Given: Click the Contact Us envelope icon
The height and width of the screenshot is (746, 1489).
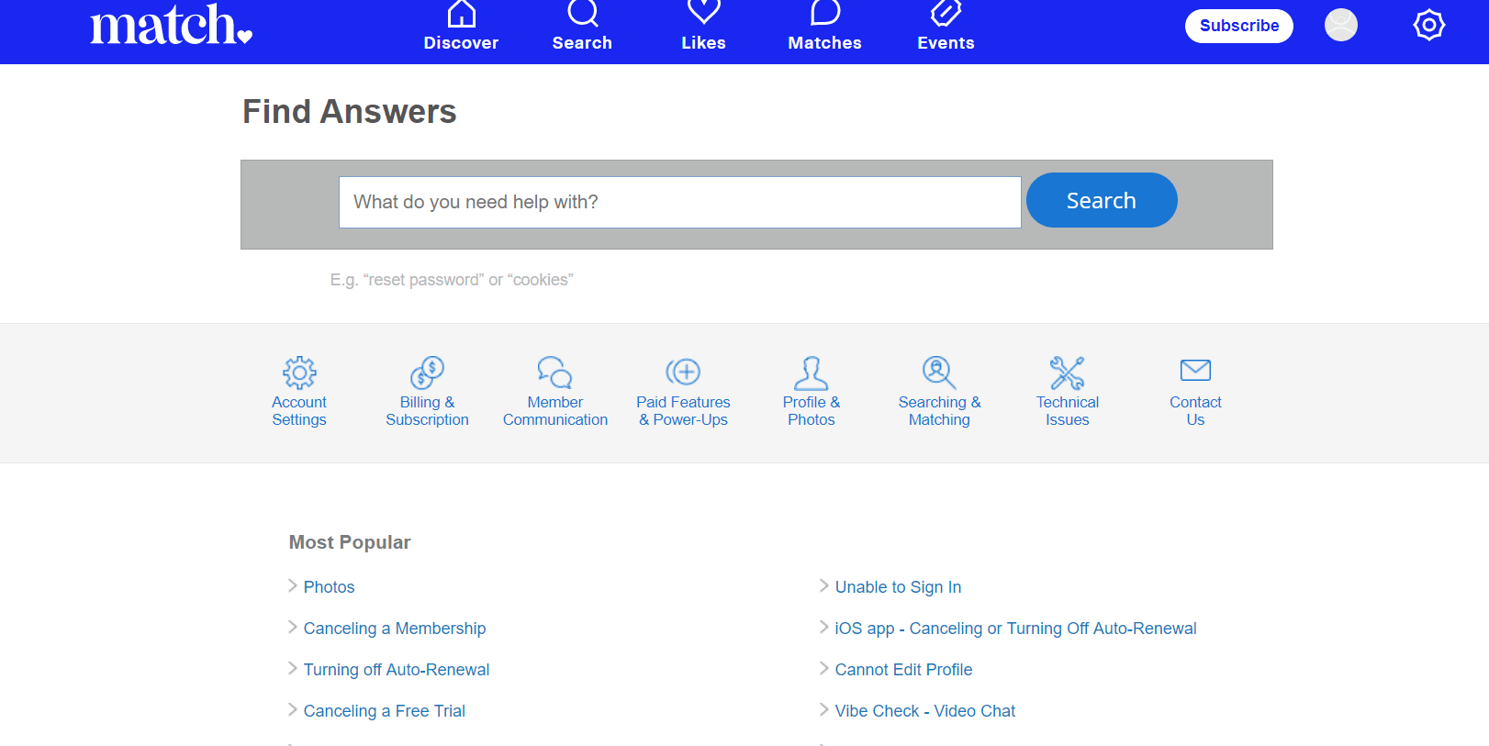Looking at the screenshot, I should [1195, 370].
